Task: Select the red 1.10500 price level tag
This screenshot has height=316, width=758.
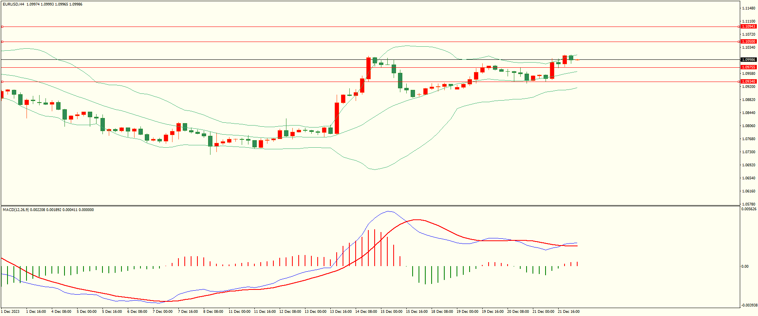Action: (749, 42)
